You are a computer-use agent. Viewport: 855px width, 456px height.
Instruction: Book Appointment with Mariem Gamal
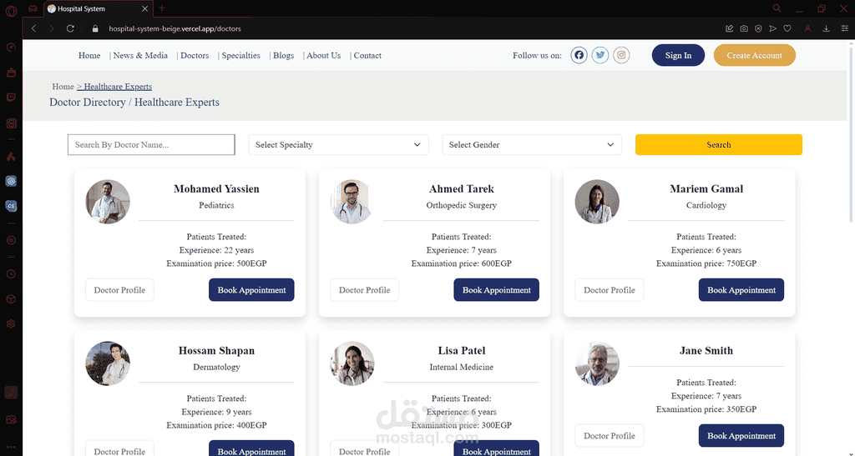coord(741,290)
